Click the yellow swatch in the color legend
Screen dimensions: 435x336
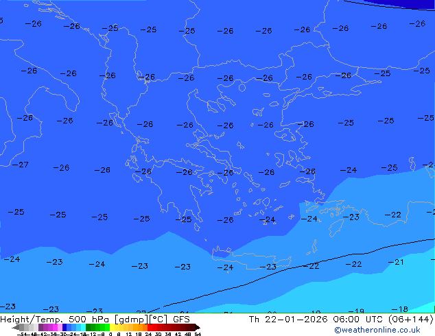(x=112, y=327)
